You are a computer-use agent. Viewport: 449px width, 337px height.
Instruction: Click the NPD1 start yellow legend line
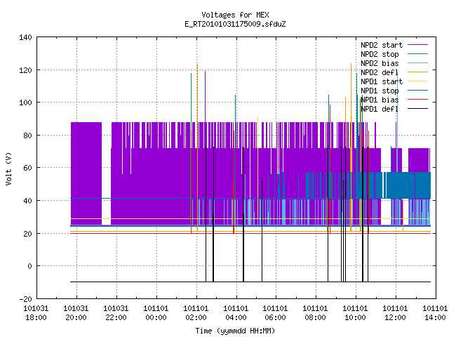[417, 81]
